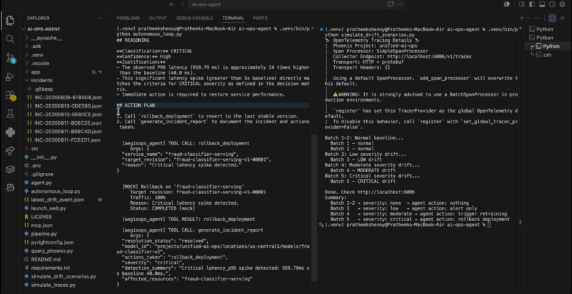The width and height of the screenshot is (572, 294).
Task: Click the left terminal vertical scrollbar
Action: (x=313, y=208)
